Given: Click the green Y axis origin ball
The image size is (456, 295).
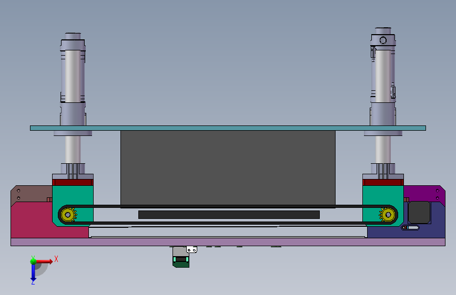Looking at the screenshot, I should point(33,261).
